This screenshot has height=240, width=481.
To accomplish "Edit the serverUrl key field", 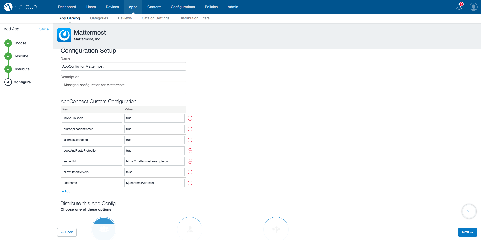I will [92, 161].
